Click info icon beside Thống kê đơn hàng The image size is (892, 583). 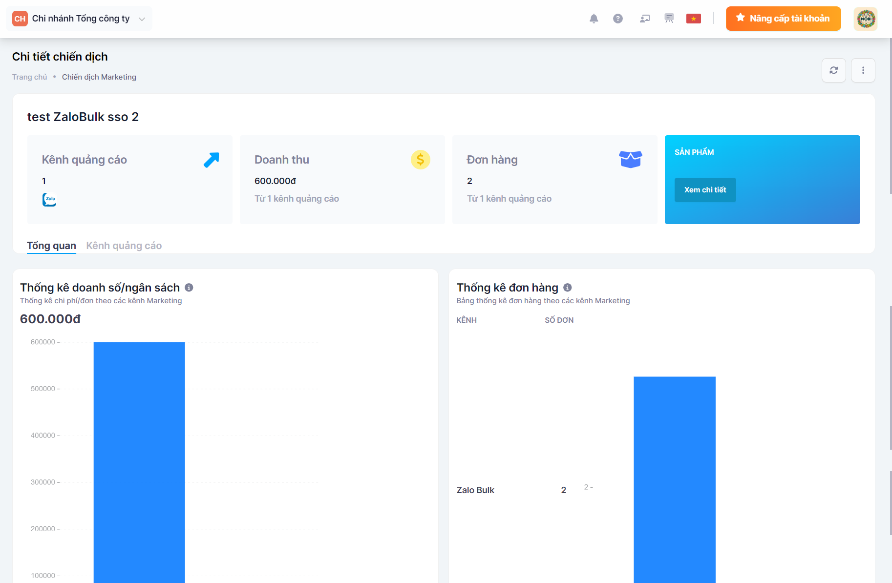(567, 288)
